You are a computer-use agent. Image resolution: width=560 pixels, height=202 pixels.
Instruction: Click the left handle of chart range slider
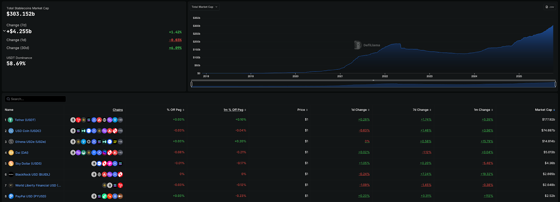(x=191, y=84)
